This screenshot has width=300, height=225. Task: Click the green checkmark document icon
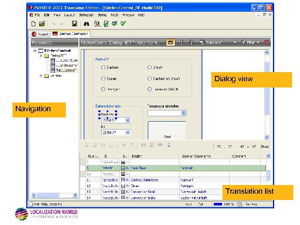point(106,24)
